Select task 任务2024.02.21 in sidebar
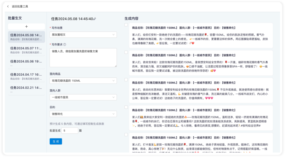This screenshot has width=285, height=157. tap(27, 89)
